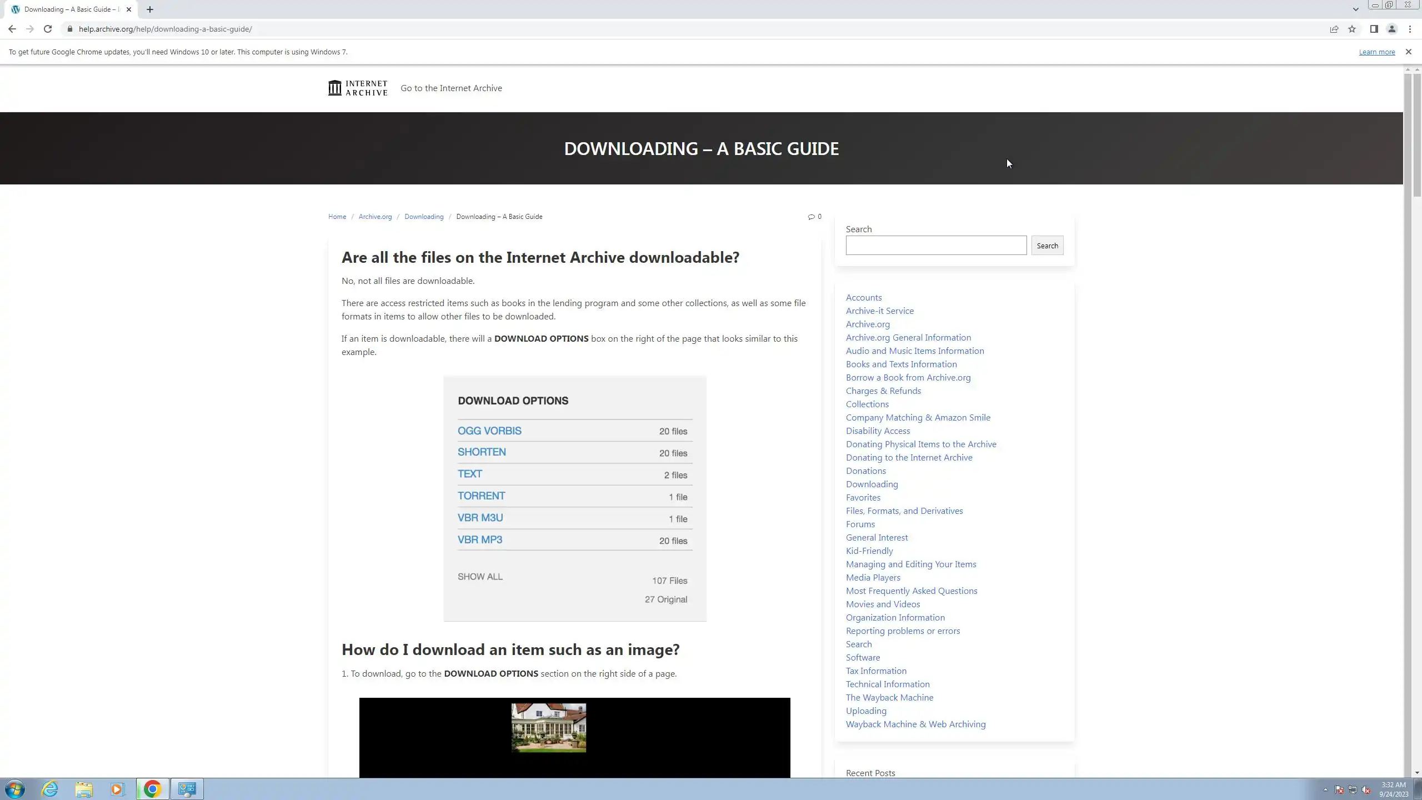This screenshot has width=1422, height=800.
Task: Go back with the browser back arrow
Action: 12,29
